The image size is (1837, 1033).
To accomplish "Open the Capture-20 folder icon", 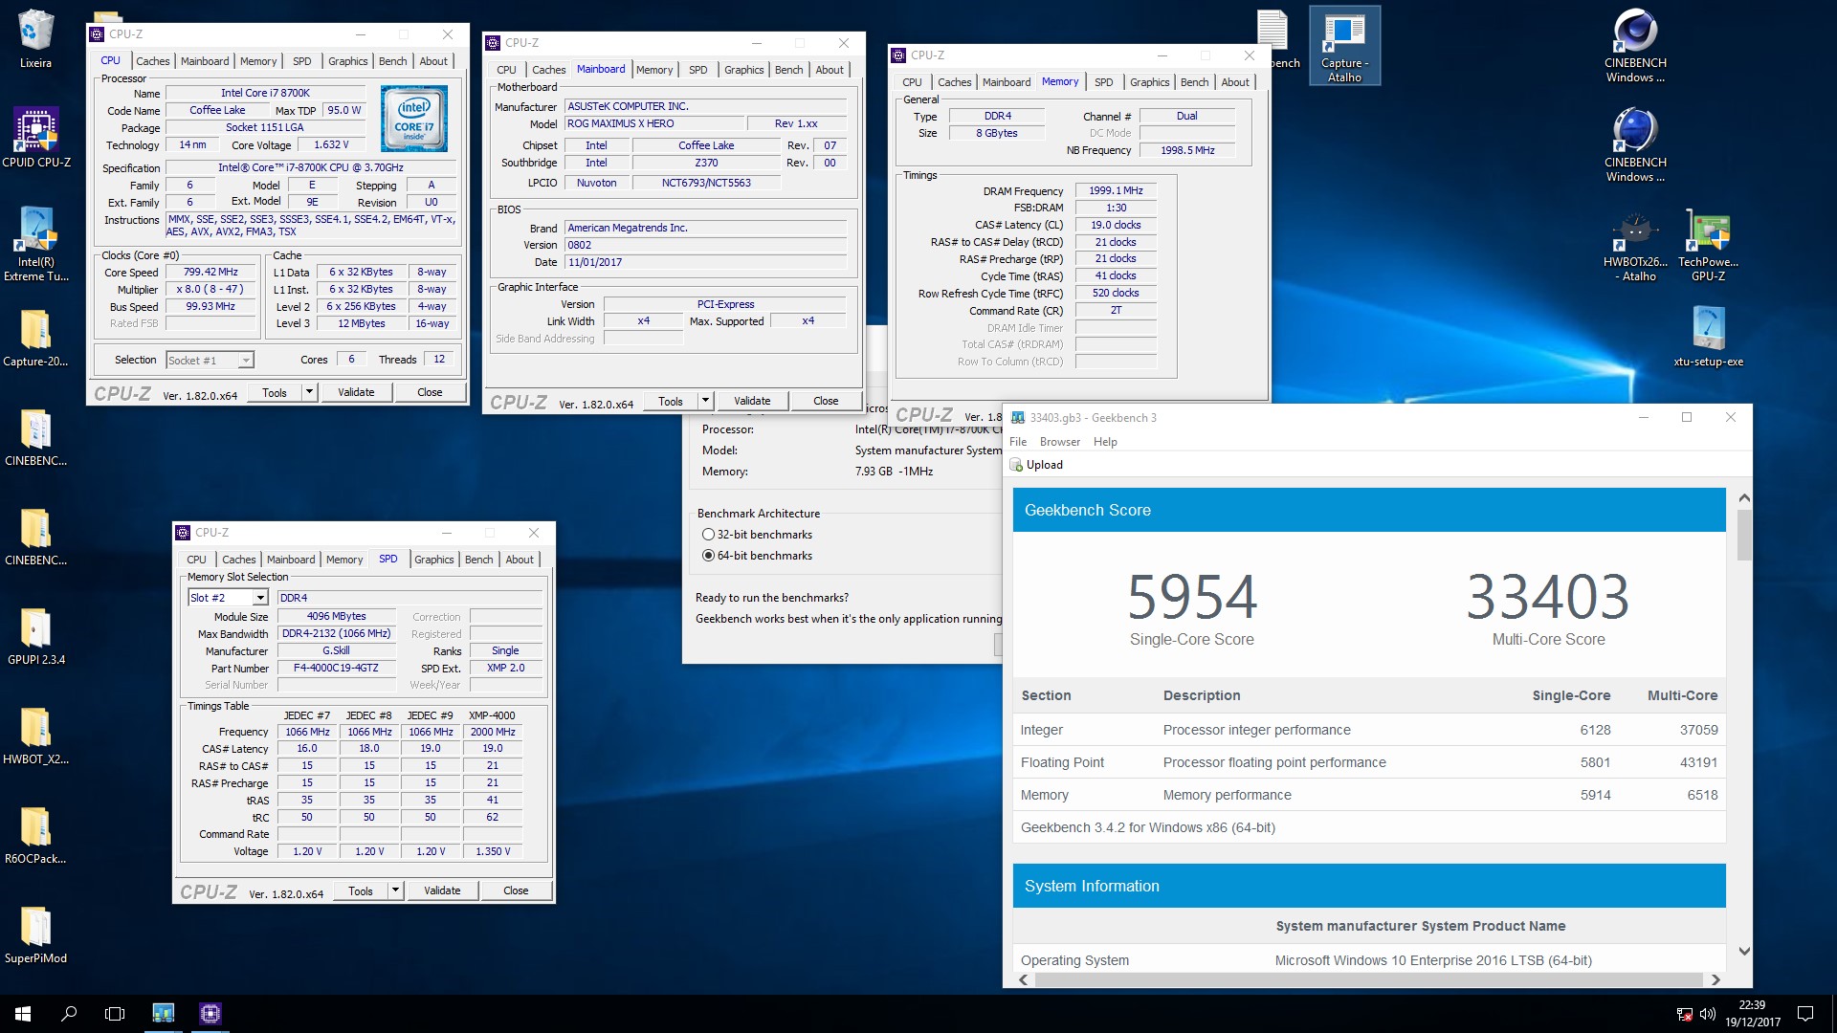I will pyautogui.click(x=35, y=337).
